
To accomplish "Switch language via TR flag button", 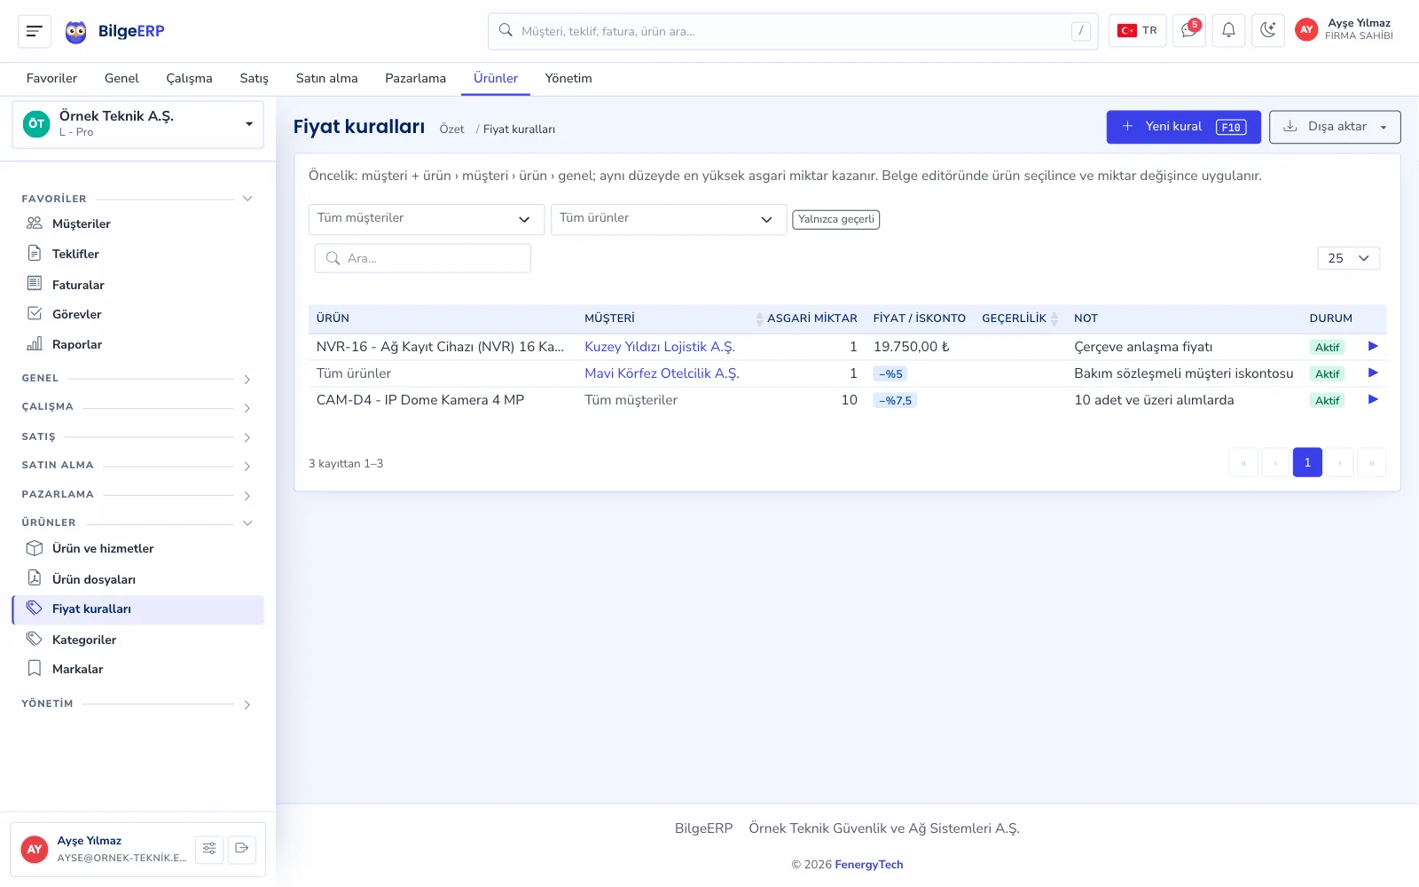I will 1137,30.
